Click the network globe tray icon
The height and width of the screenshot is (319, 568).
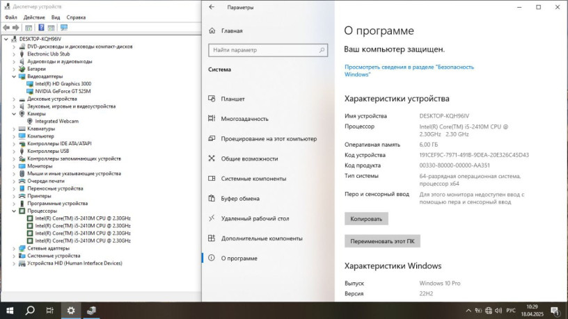coord(489,311)
